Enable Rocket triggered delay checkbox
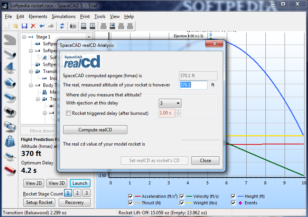Viewport: 308px width, 217px height. [x=68, y=113]
